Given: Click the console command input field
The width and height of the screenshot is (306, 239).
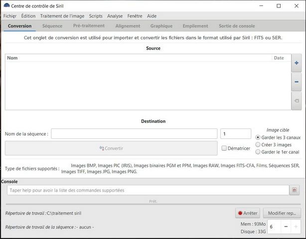Looking at the screenshot, I should pyautogui.click(x=148, y=190).
